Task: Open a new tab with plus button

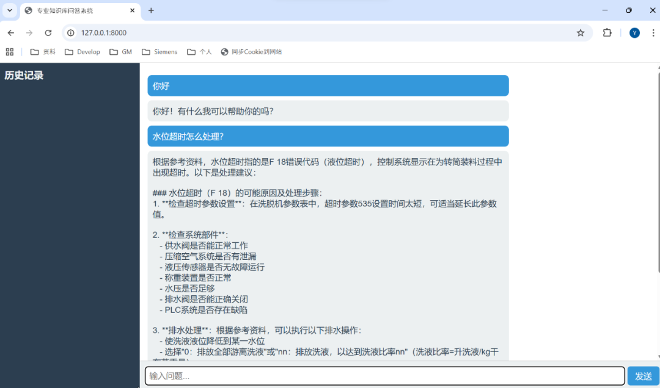Action: 152,10
